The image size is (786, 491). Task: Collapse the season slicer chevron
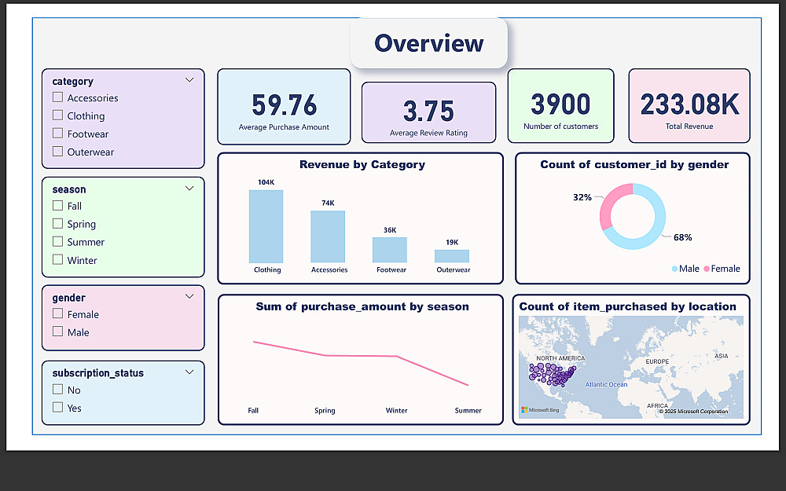tap(189, 189)
